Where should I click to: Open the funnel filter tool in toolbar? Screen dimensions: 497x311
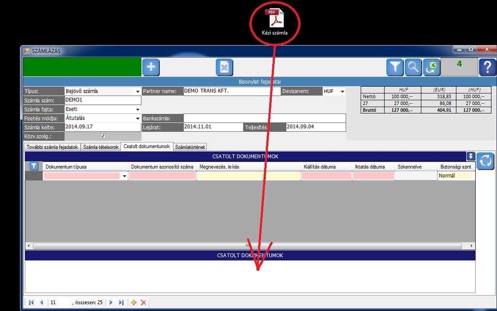coord(395,67)
